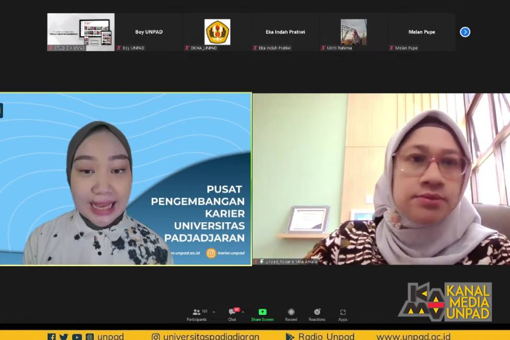Expand the Participants options caret
Viewport: 510px width, 340px height.
(x=213, y=312)
